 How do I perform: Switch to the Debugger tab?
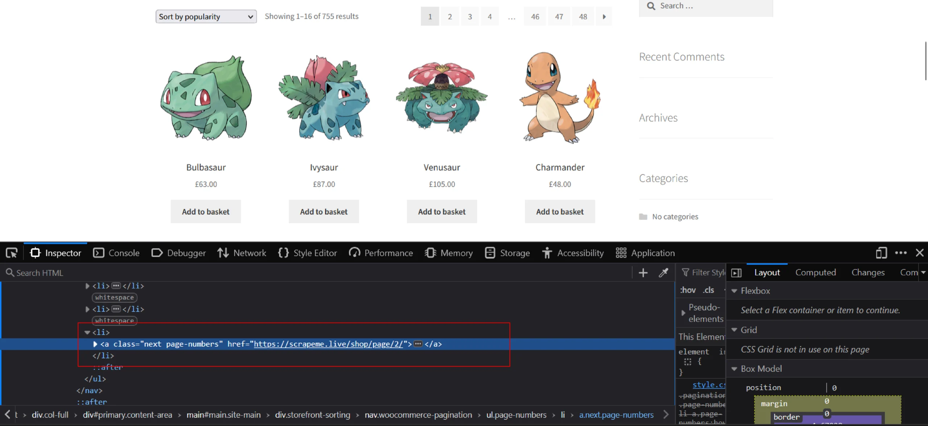click(178, 253)
